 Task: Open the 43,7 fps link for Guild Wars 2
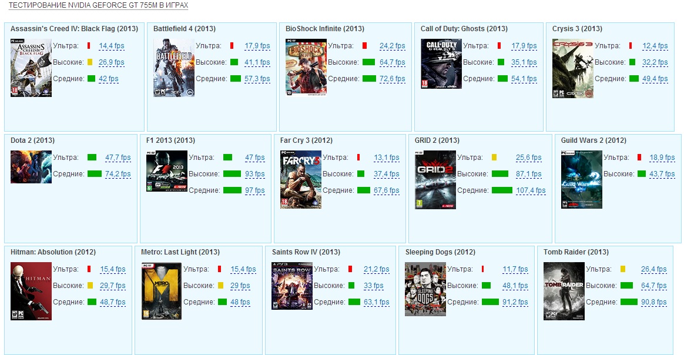click(662, 174)
